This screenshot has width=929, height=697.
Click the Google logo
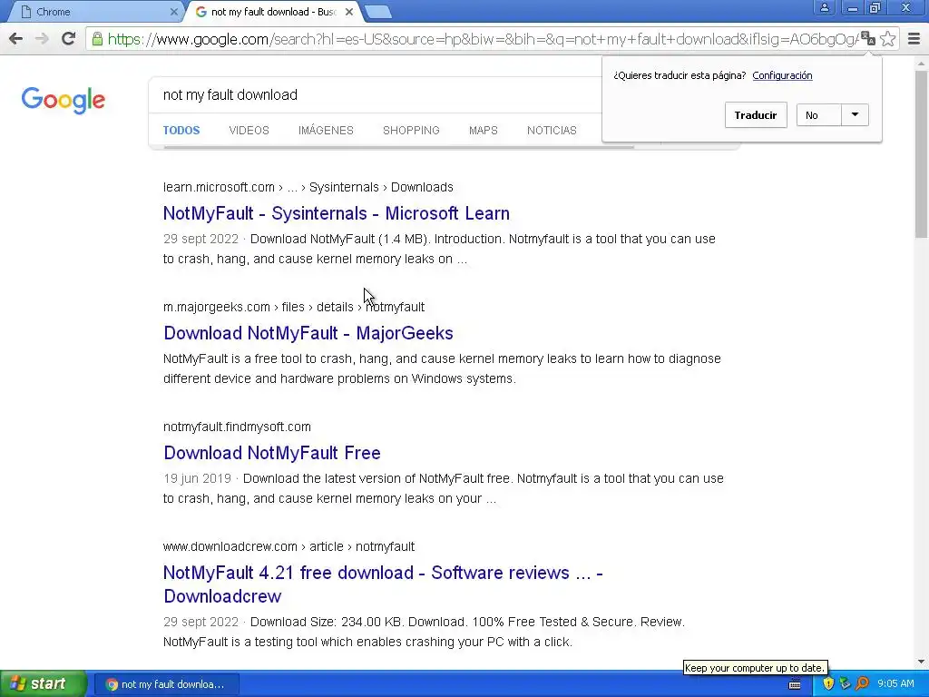tap(64, 100)
